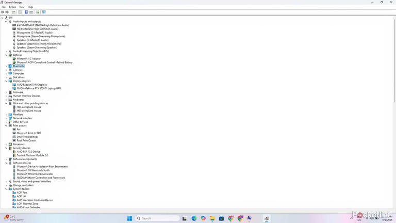Collapse the Security devices category
Image resolution: width=396 pixels, height=223 pixels.
pos(6,148)
